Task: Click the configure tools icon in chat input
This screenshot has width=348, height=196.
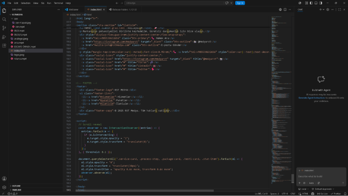Action: [x=319, y=183]
